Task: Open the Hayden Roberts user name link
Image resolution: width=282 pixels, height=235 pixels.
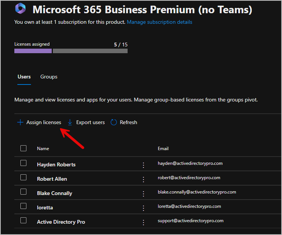Action: [x=56, y=164]
